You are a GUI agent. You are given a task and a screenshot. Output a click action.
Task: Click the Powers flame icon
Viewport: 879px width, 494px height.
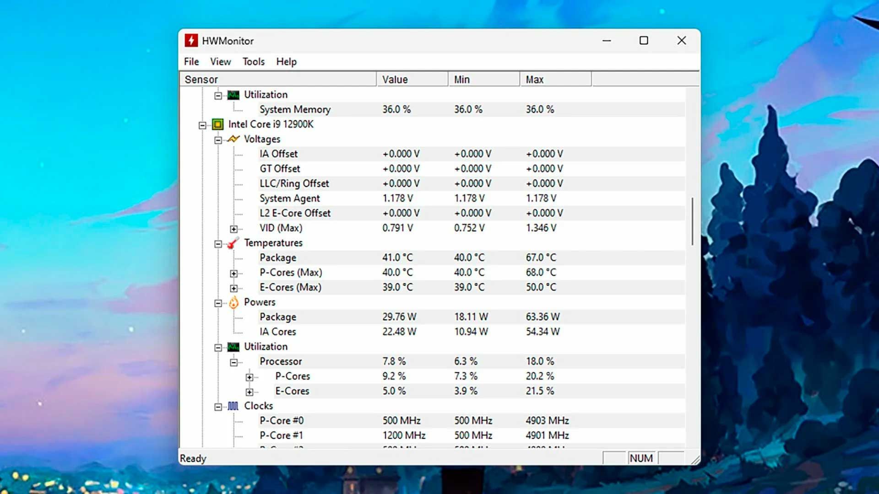coord(233,302)
